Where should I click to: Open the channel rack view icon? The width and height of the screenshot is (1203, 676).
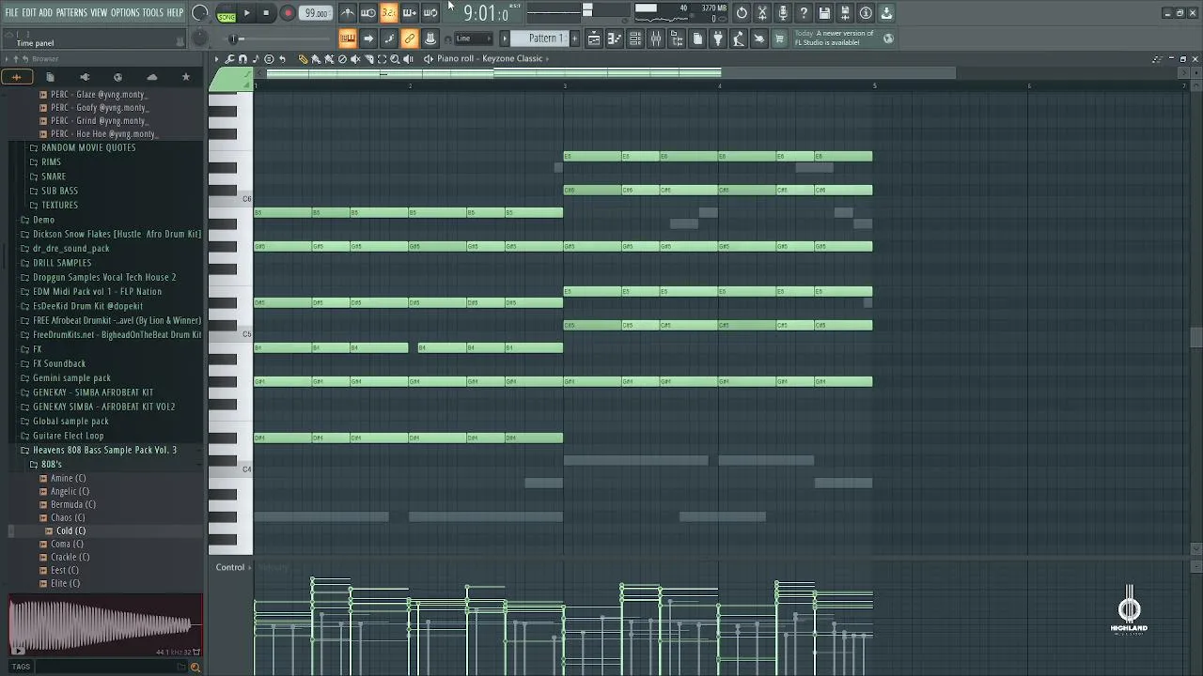coord(635,38)
